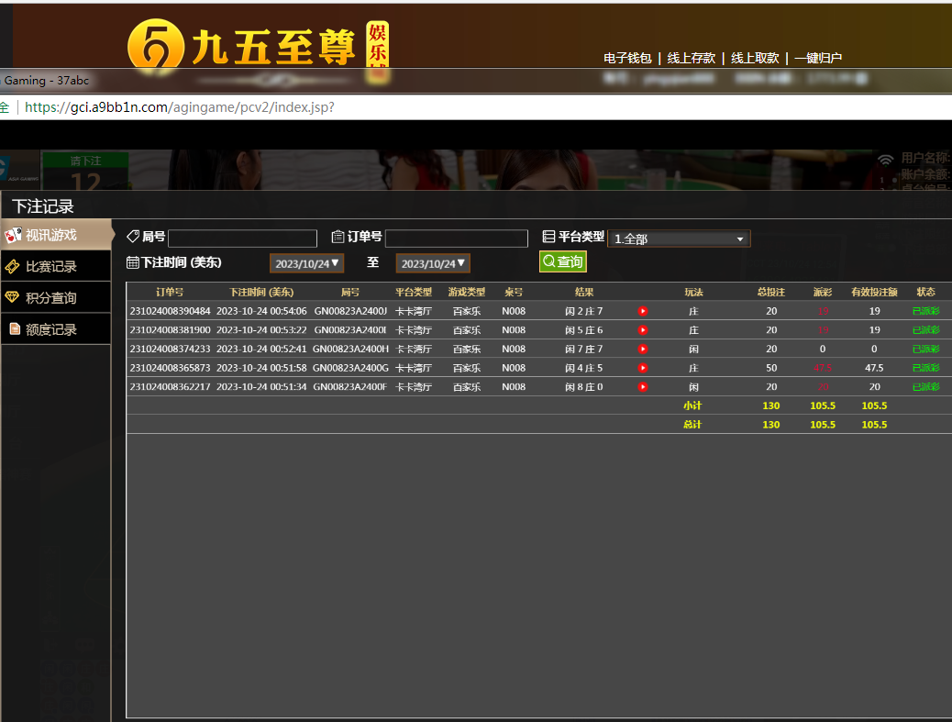Click the 总计 total label
The height and width of the screenshot is (722, 952).
click(x=692, y=425)
